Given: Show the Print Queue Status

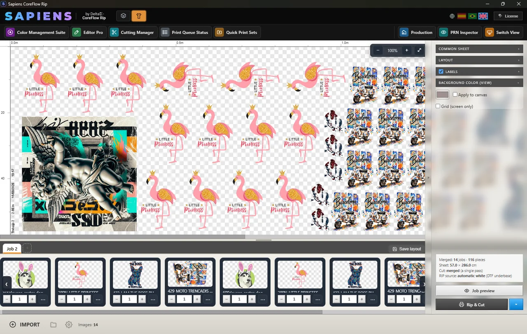Looking at the screenshot, I should [x=185, y=32].
